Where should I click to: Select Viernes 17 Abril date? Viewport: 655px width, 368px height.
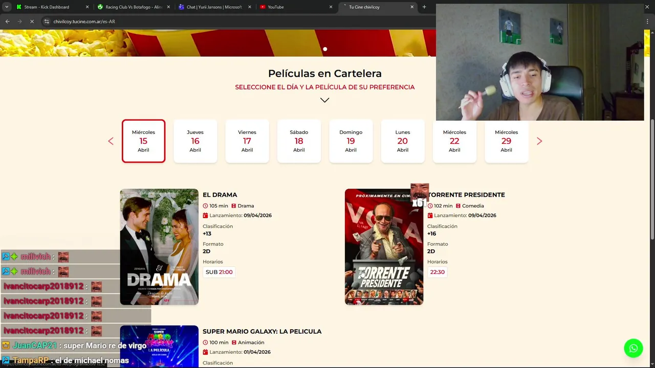tap(247, 141)
